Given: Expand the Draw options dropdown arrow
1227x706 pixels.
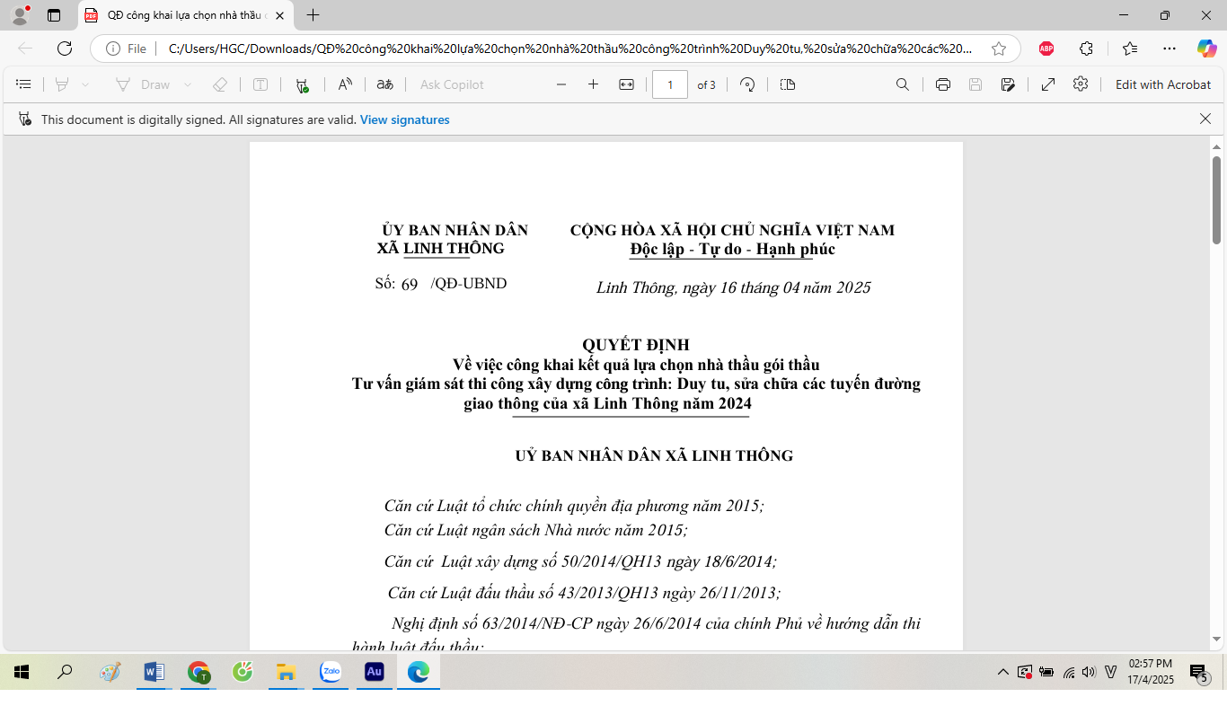Looking at the screenshot, I should coord(188,84).
